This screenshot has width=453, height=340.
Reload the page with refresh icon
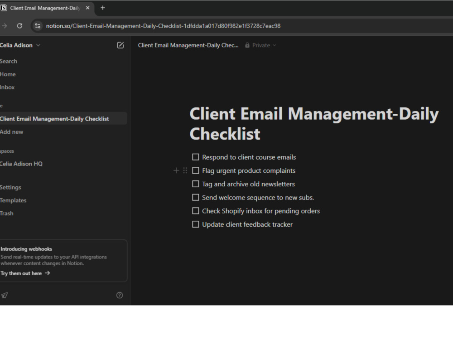click(x=19, y=26)
